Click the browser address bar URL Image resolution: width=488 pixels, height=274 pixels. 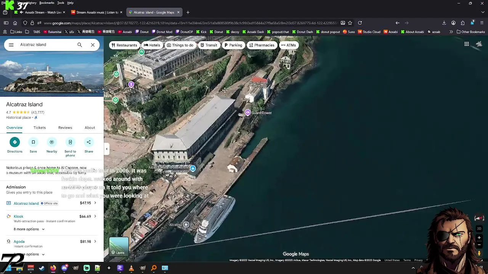(191, 23)
